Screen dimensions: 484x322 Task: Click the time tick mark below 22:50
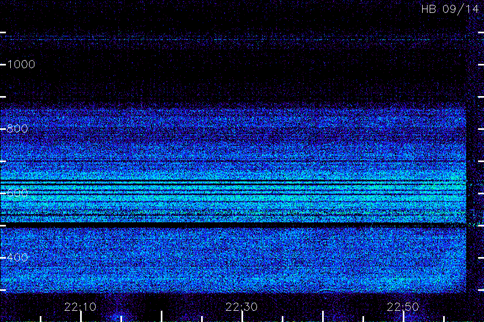coord(403,317)
